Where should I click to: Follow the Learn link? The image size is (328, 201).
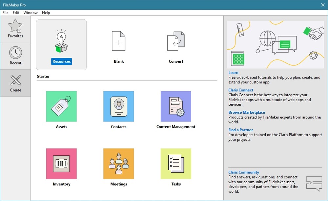coord(234,73)
